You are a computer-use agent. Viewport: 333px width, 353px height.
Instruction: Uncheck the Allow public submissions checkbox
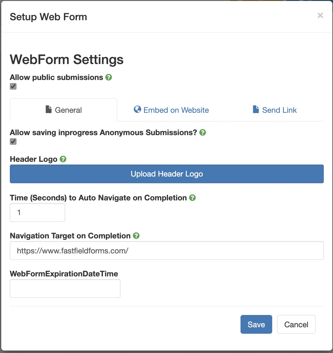click(x=13, y=86)
